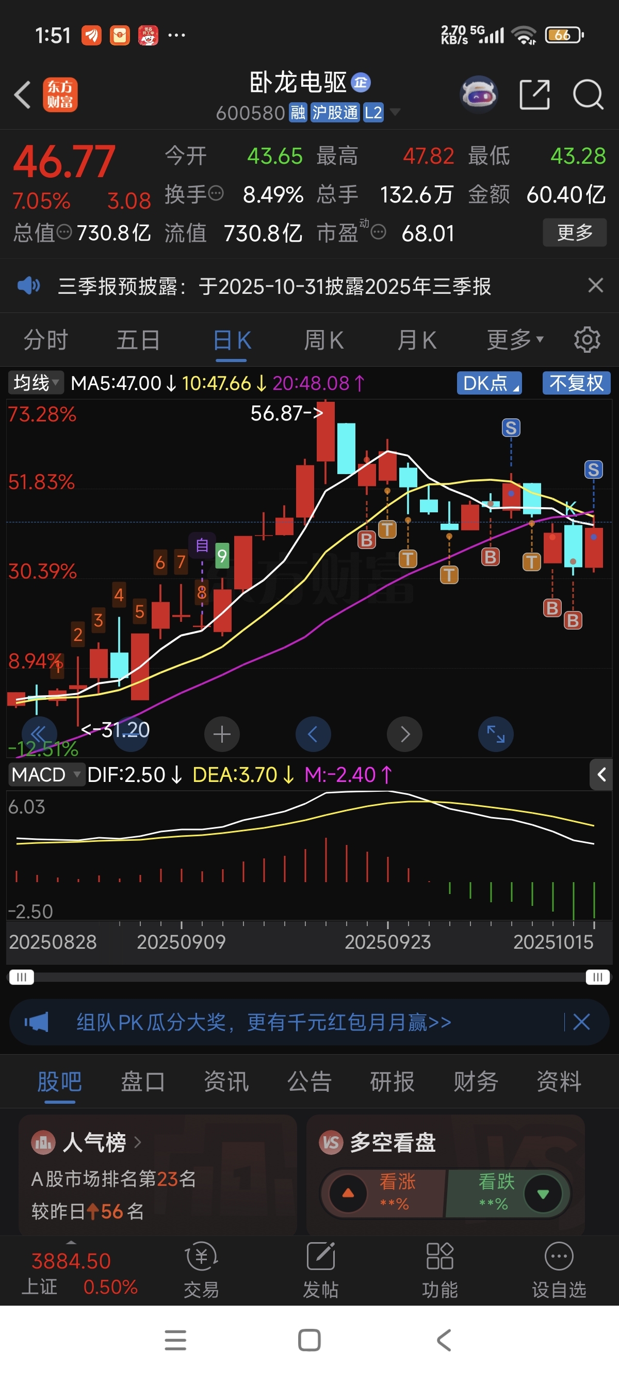Tap the megaphone icon in PK banner

point(36,1022)
